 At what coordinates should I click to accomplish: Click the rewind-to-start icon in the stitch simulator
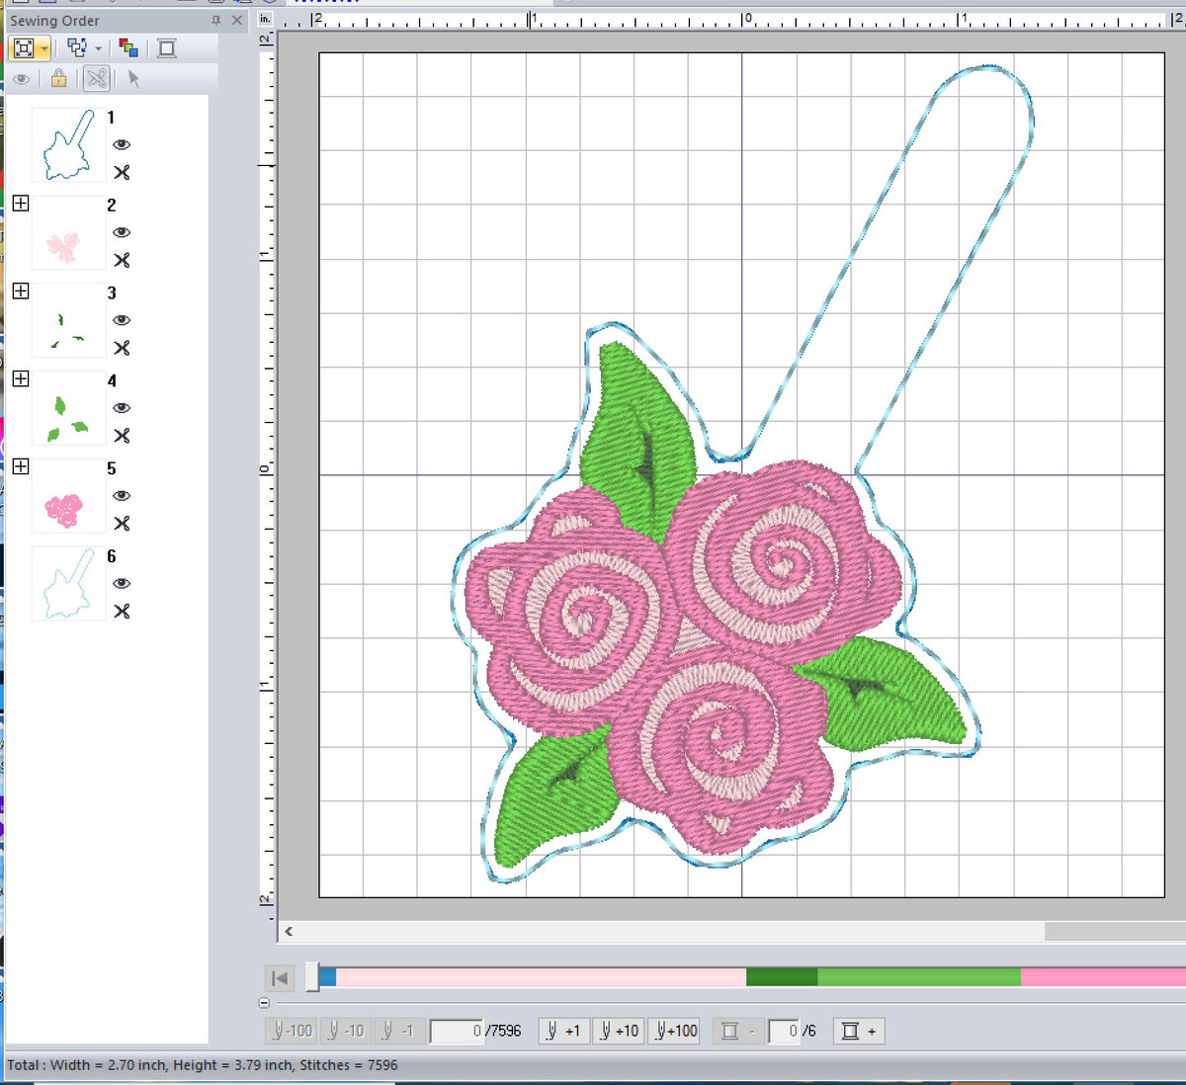click(280, 977)
